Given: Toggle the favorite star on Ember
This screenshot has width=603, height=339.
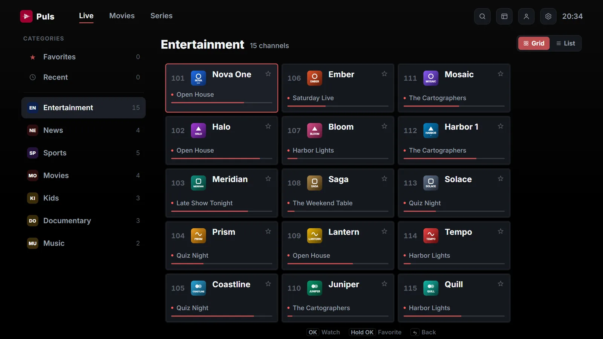Looking at the screenshot, I should (384, 74).
